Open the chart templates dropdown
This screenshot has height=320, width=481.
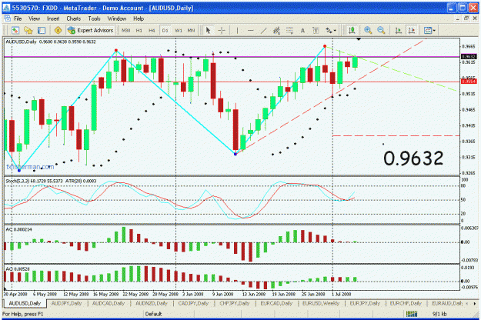tap(429, 30)
